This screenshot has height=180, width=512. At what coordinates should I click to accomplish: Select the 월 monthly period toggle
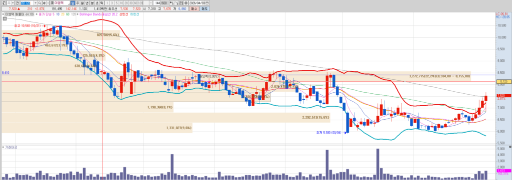[82, 3]
